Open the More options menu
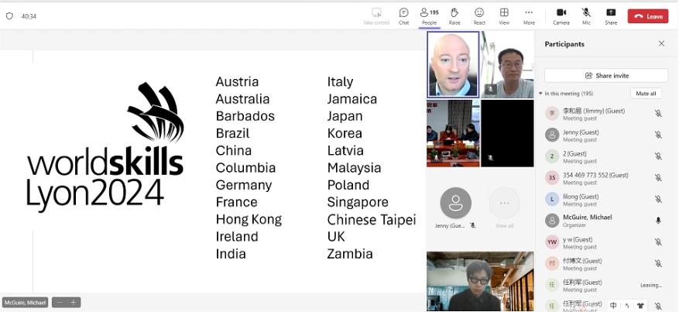 [529, 15]
